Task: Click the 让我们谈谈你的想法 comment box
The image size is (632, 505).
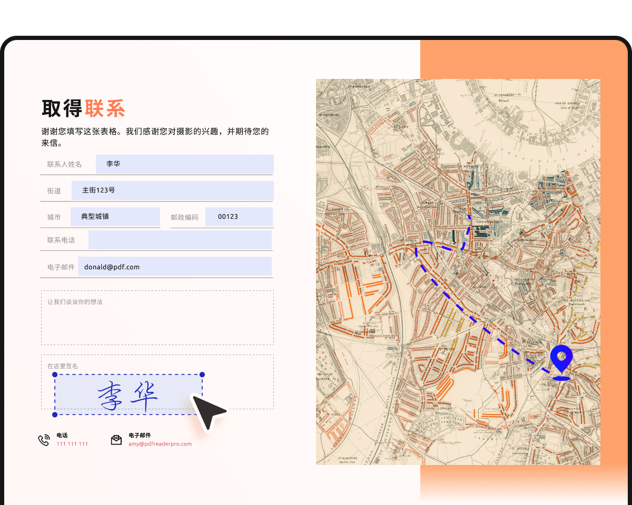Action: 157,318
